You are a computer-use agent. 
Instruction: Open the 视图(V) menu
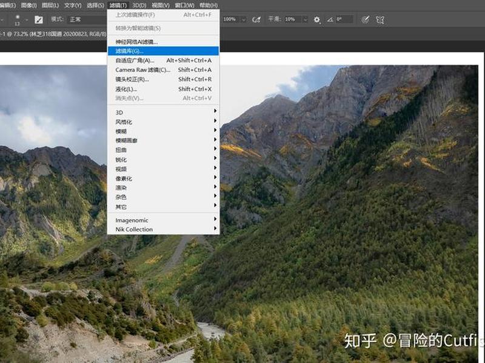161,5
